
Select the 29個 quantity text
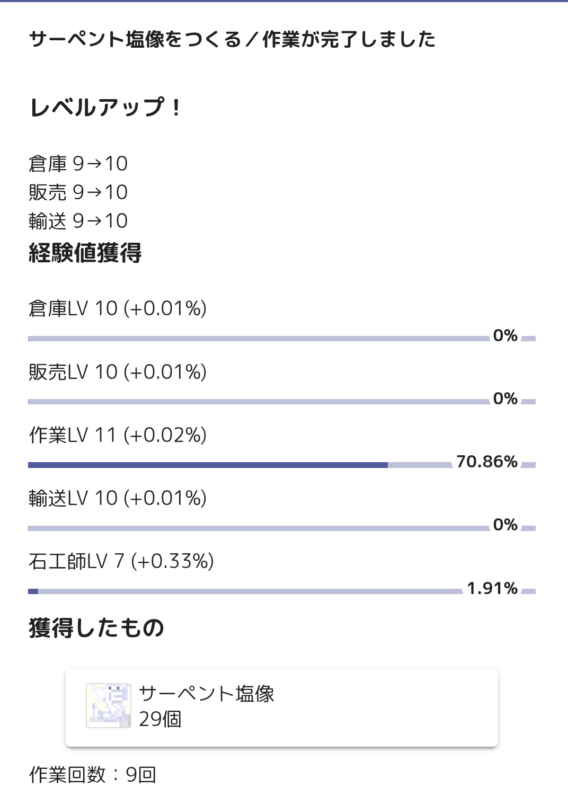point(160,719)
